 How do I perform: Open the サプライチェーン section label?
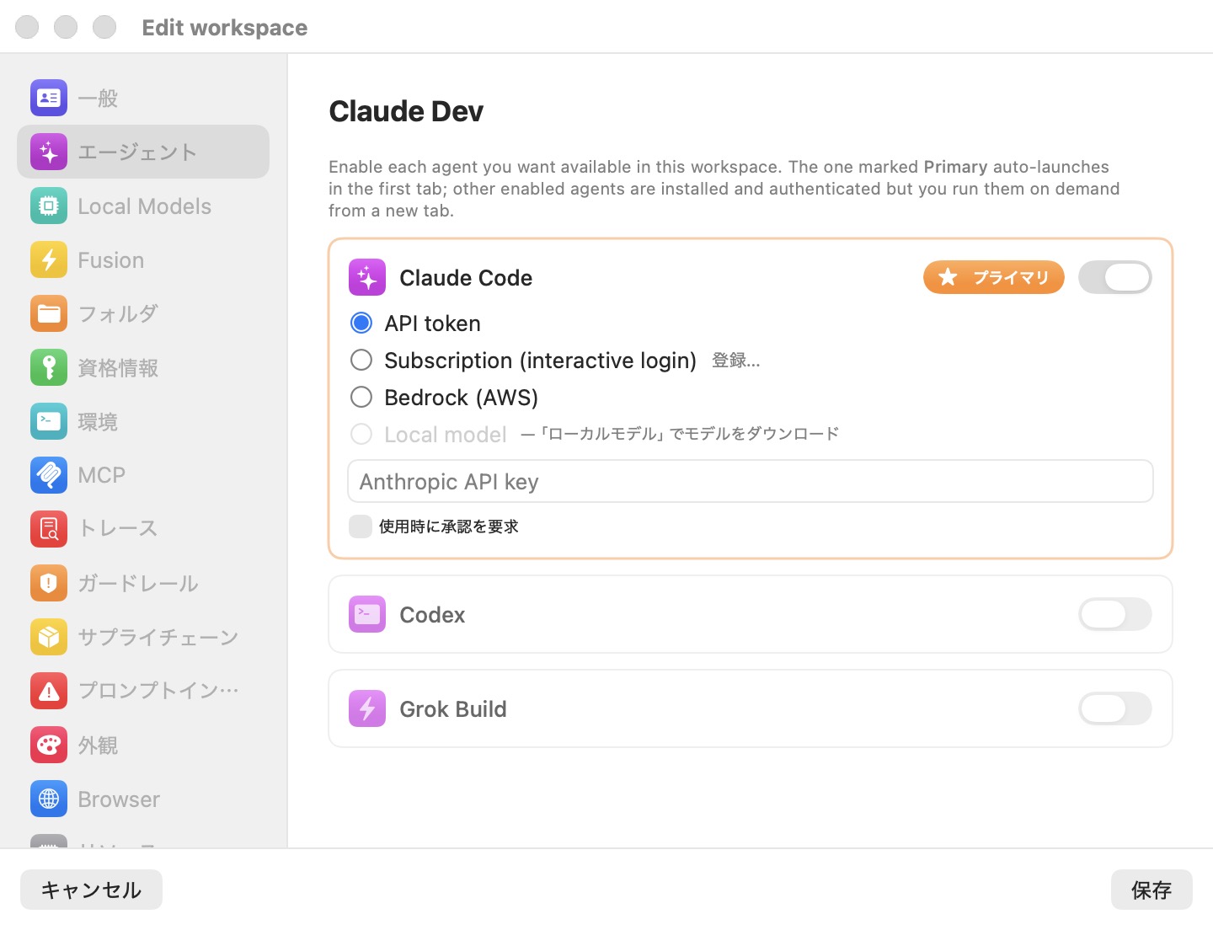[158, 637]
